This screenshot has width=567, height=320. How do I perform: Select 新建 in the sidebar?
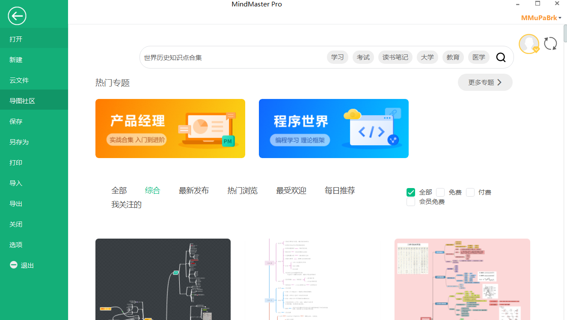[34, 60]
